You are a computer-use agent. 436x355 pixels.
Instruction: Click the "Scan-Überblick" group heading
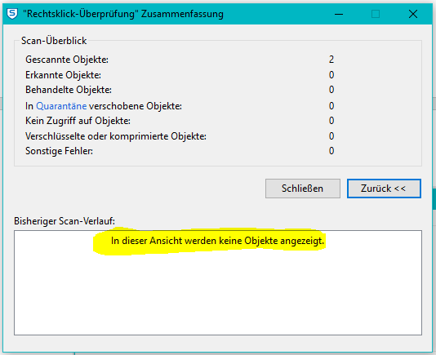coord(54,41)
